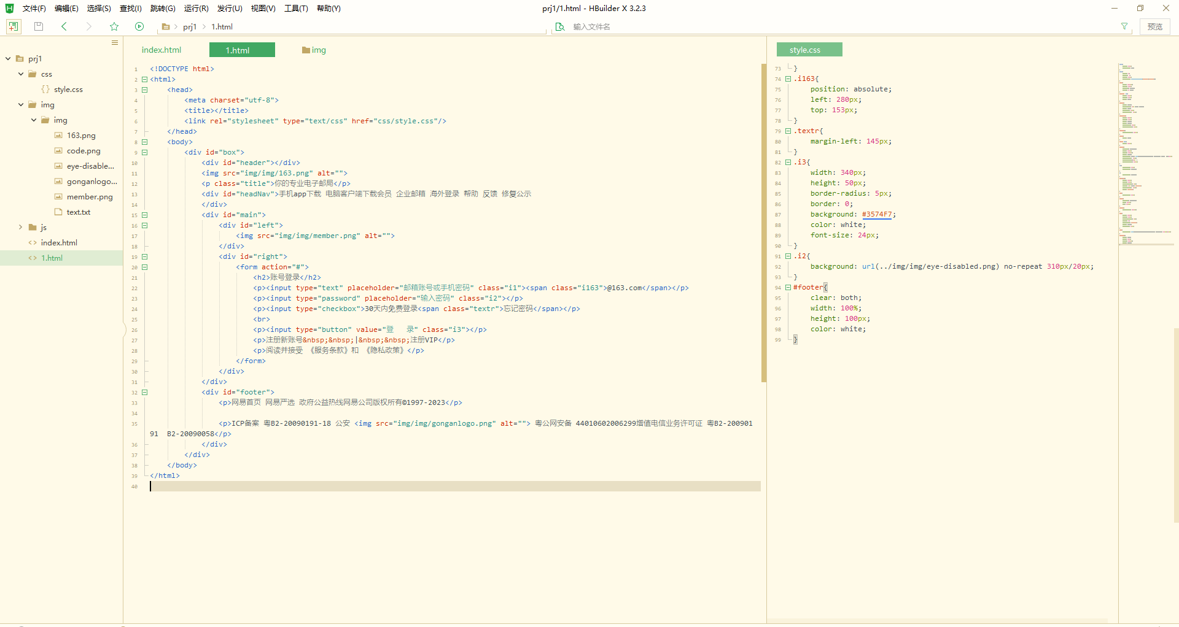Click the 预览 preview button
This screenshot has height=627, width=1179.
pyautogui.click(x=1155, y=26)
